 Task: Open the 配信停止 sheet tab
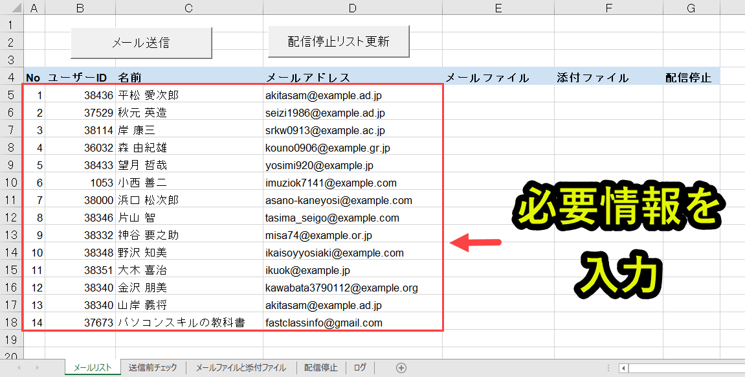coord(321,367)
